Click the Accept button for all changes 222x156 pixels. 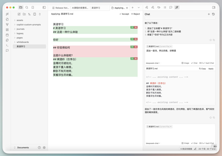coord(124,14)
